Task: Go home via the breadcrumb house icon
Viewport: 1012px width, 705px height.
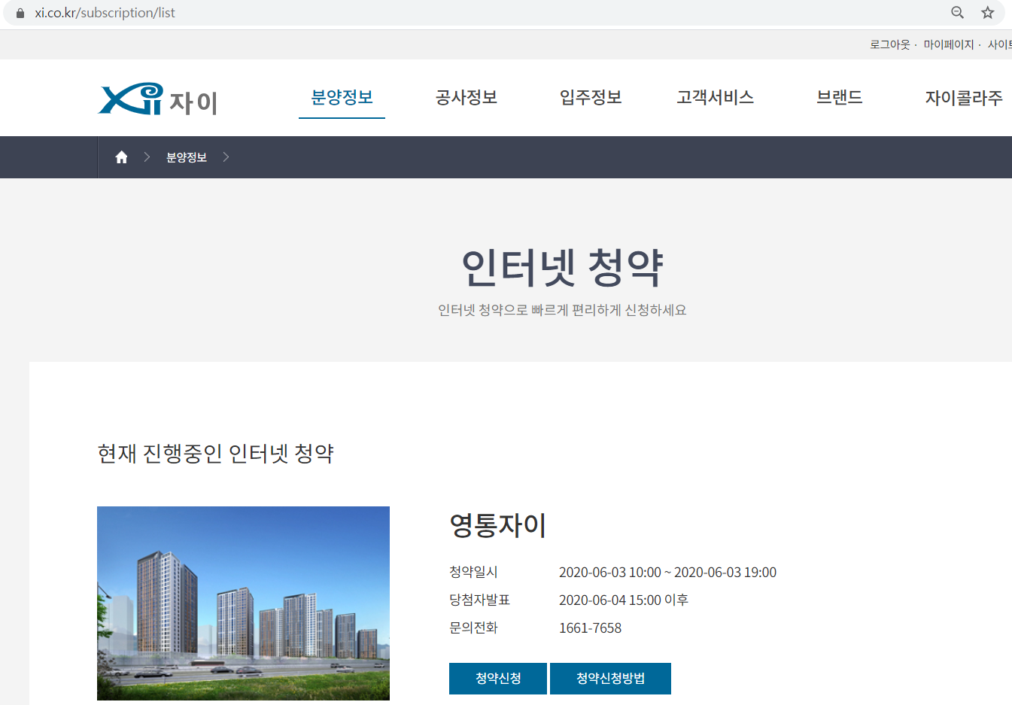Action: click(x=121, y=157)
